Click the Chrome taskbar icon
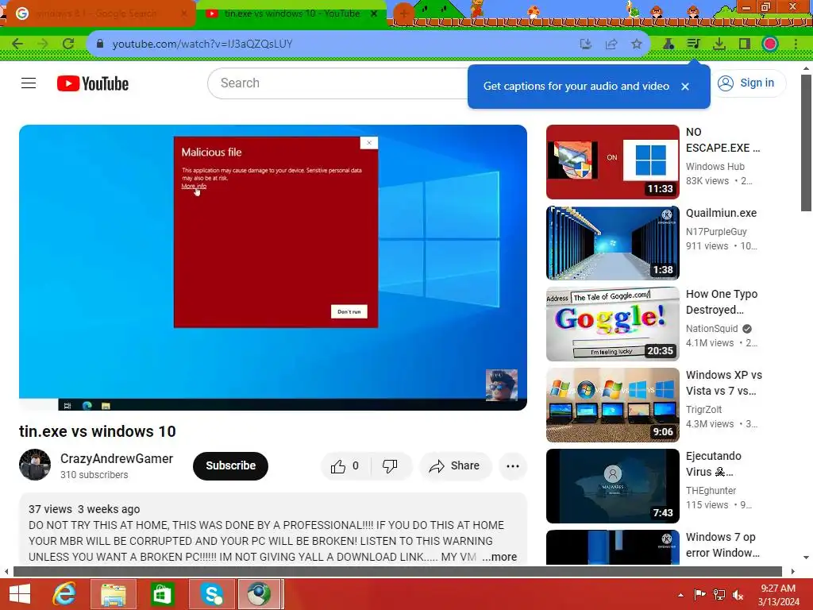Image resolution: width=813 pixels, height=610 pixels. point(260,594)
